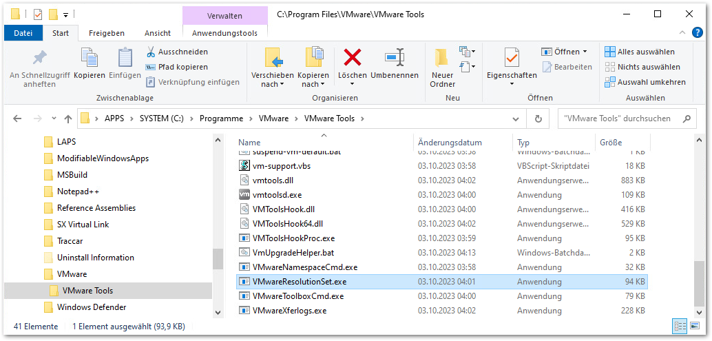Switch to Freigeben tab
This screenshot has width=712, height=341.
(107, 33)
